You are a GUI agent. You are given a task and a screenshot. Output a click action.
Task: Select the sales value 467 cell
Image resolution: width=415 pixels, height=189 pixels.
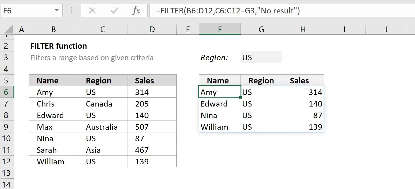point(152,150)
